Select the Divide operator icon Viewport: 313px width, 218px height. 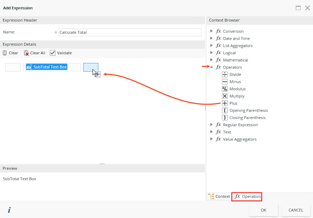coord(225,74)
